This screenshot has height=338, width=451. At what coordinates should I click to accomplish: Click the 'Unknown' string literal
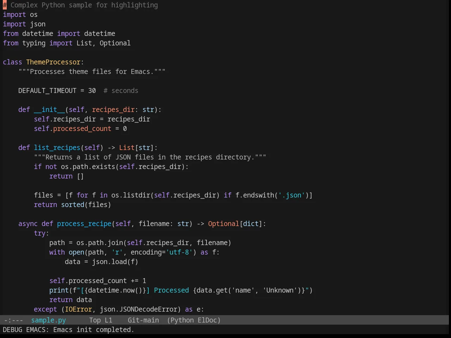(280, 290)
